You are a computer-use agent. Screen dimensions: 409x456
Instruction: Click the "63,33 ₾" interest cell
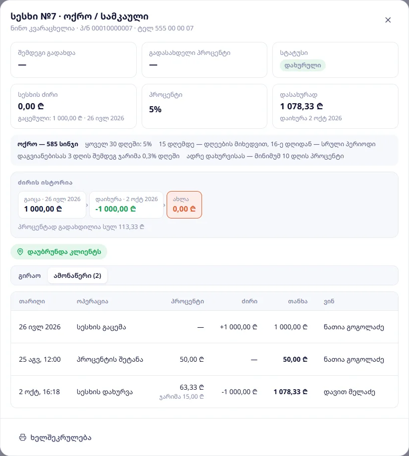[x=192, y=387]
